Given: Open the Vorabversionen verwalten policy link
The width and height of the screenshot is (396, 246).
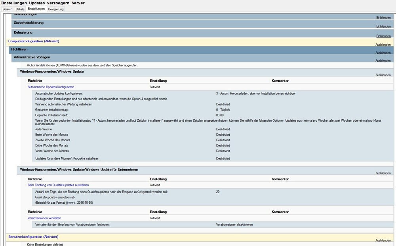Looking at the screenshot, I should [44, 218].
